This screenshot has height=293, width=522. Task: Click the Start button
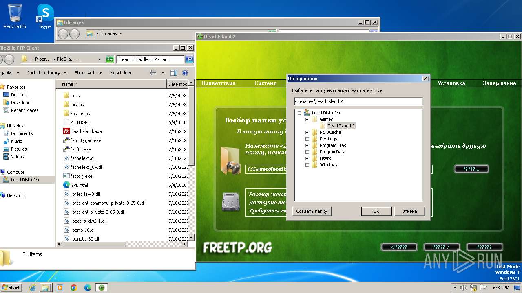click(x=11, y=288)
